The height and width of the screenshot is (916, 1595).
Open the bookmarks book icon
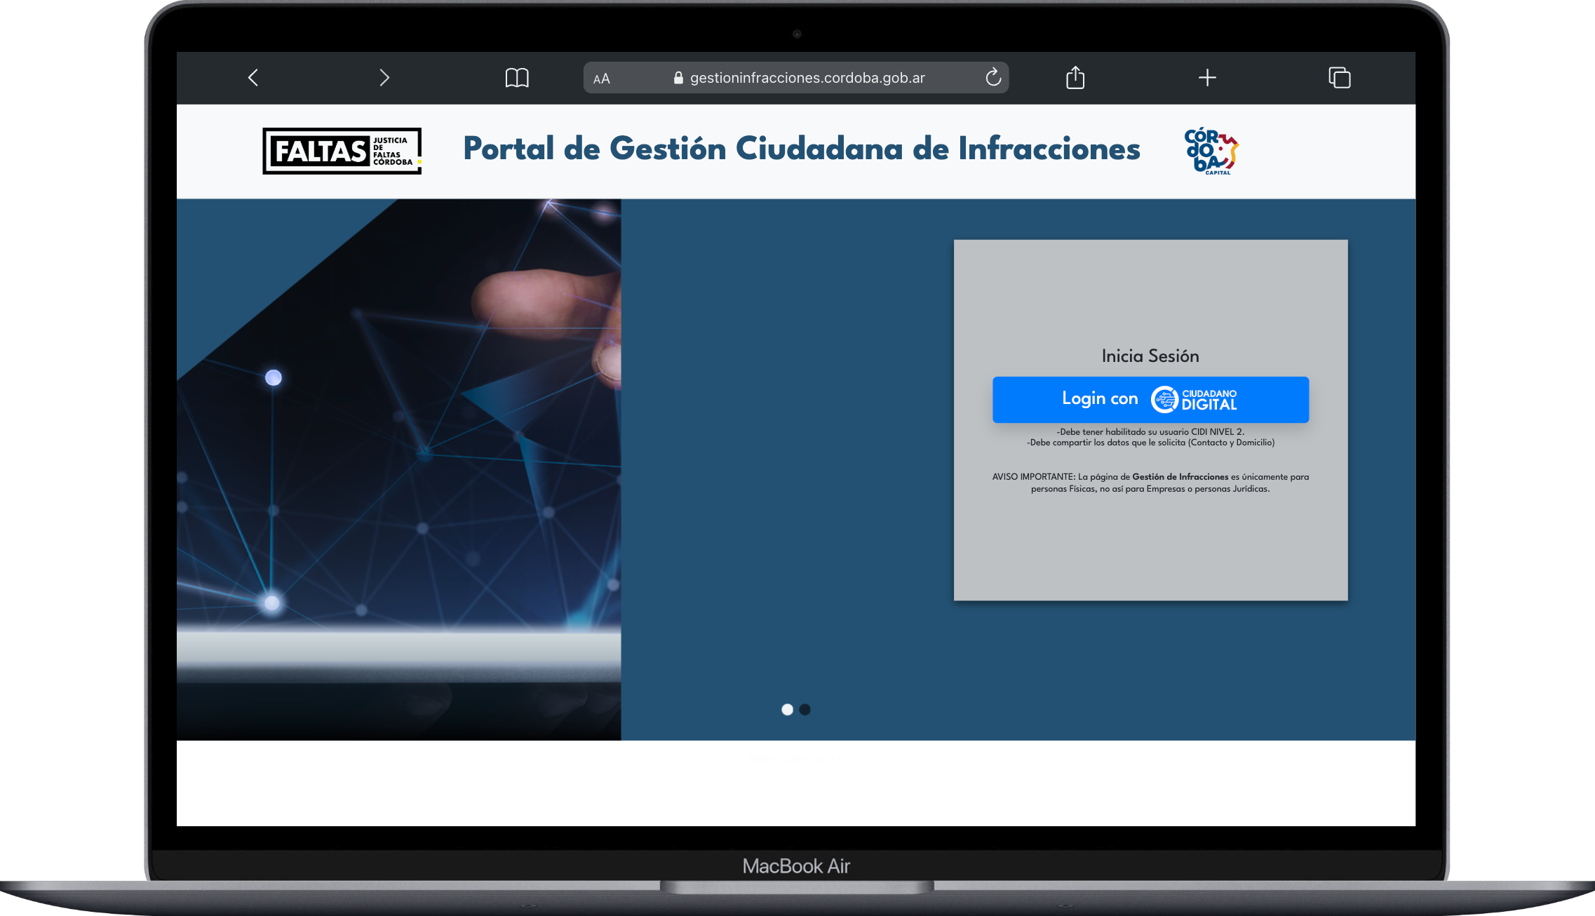[517, 77]
